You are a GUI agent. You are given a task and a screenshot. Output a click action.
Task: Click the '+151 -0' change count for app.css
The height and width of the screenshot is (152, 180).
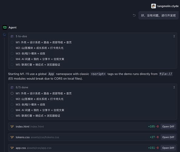pos(153,148)
